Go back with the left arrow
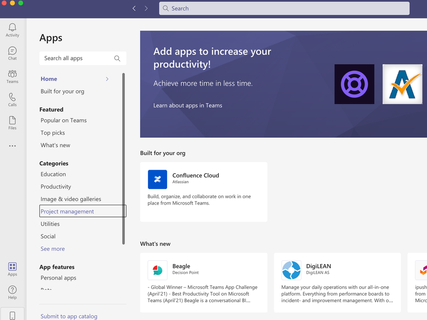 (134, 9)
